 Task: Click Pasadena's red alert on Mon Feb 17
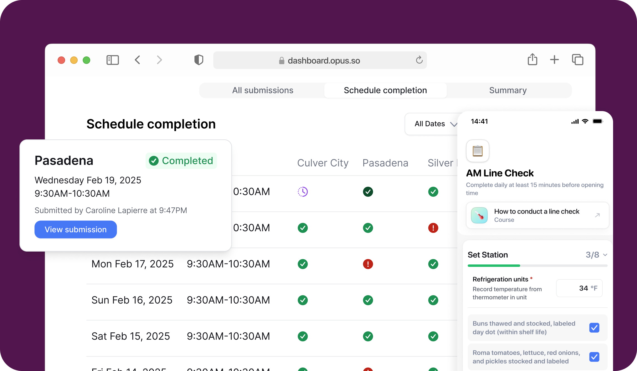pyautogui.click(x=368, y=264)
